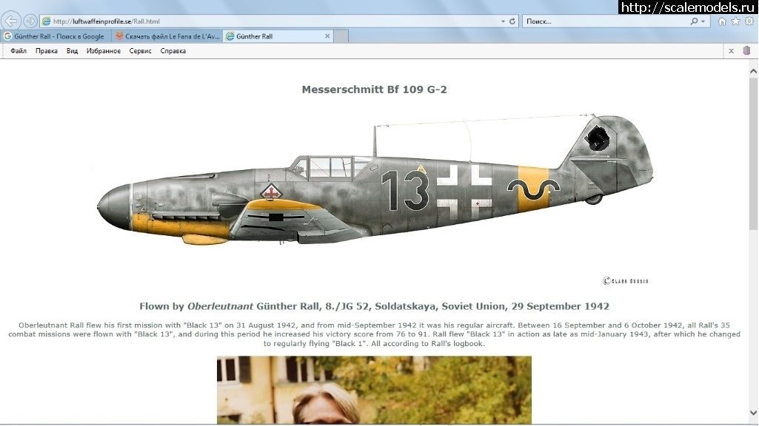Viewport: 759px width, 426px height.
Task: Open Favorites with the star icon
Action: coord(735,21)
